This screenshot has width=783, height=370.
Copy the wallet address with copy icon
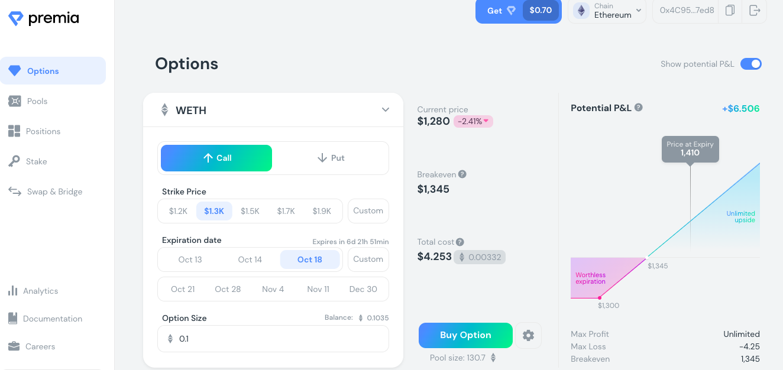(730, 10)
